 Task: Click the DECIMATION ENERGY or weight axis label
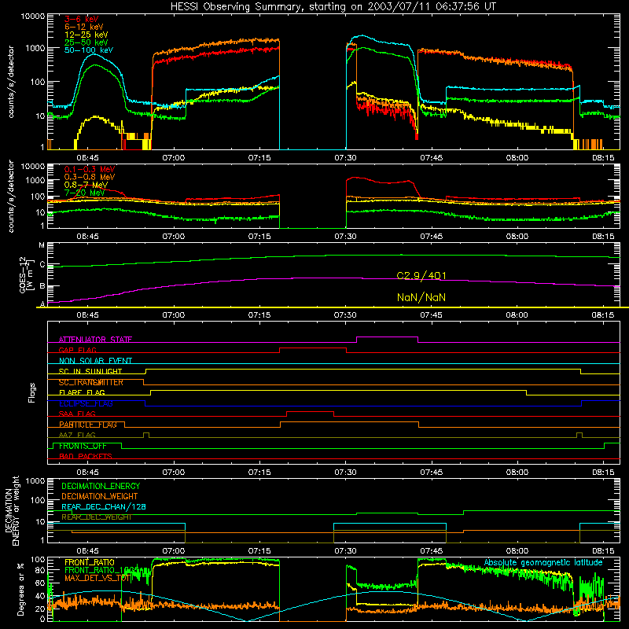(x=12, y=511)
